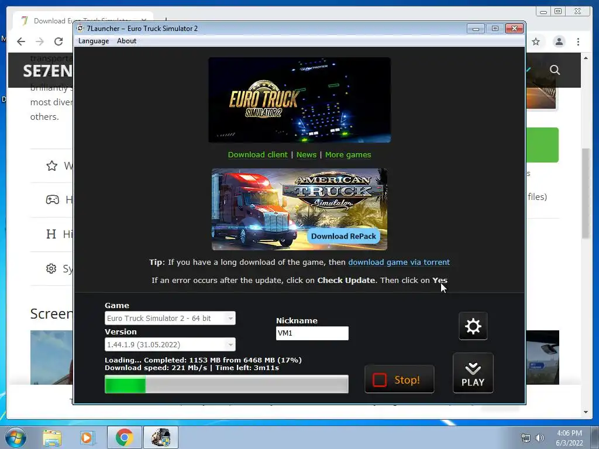Click the gear icon in webpage sidebar
Image resolution: width=599 pixels, height=449 pixels.
pos(51,268)
